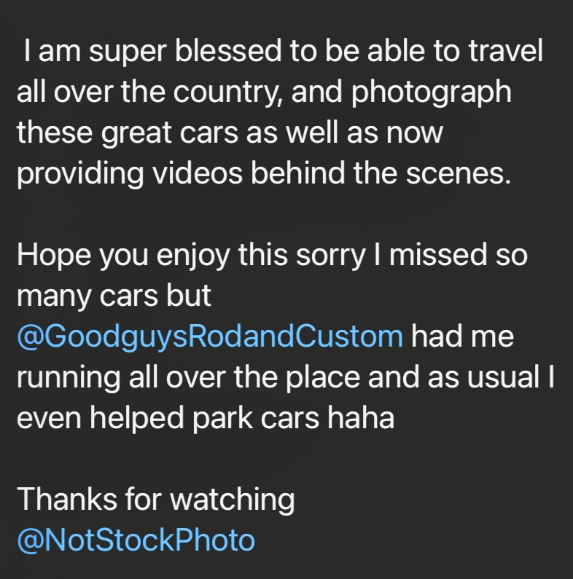Click the word 'watching' near the bottom
This screenshot has width=573, height=579.
pyautogui.click(x=232, y=500)
